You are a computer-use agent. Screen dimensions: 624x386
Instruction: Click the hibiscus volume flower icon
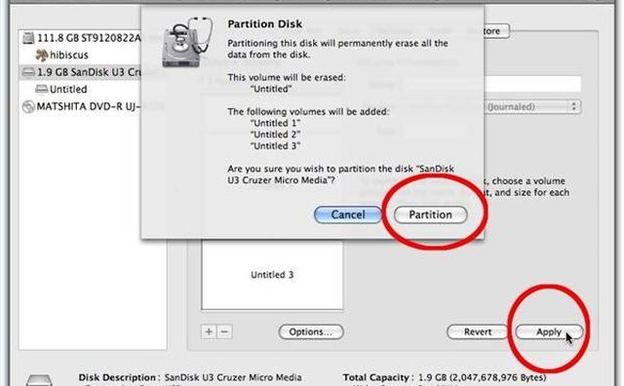pyautogui.click(x=42, y=55)
